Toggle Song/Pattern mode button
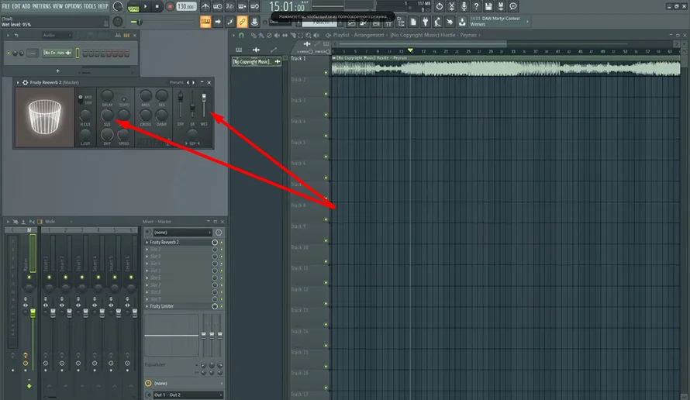The width and height of the screenshot is (690, 400). pos(133,7)
